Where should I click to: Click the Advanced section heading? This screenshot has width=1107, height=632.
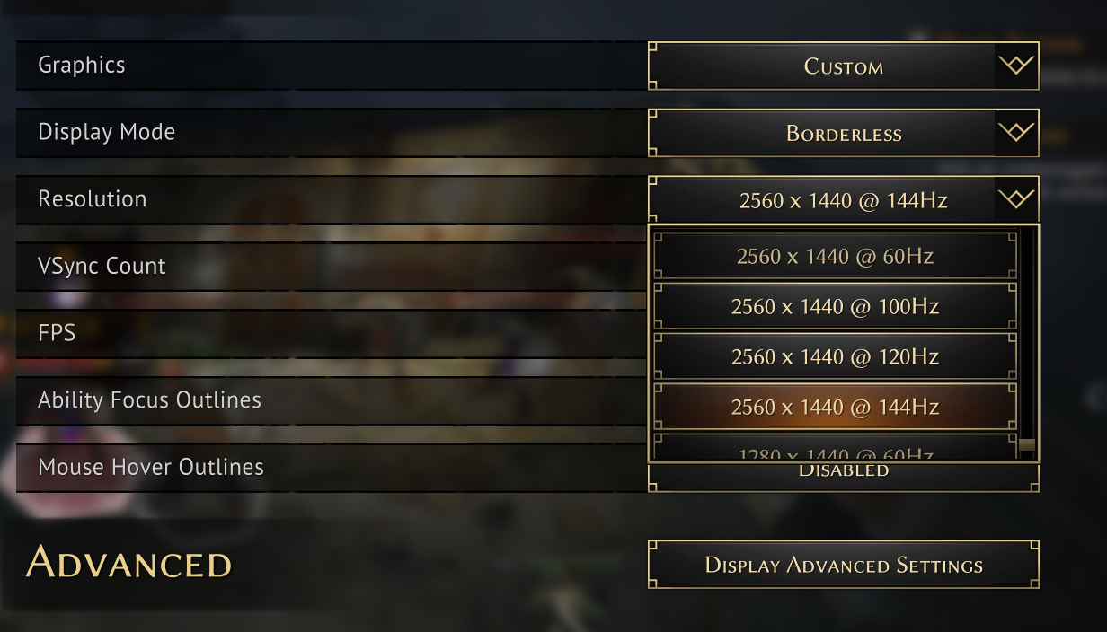[128, 564]
